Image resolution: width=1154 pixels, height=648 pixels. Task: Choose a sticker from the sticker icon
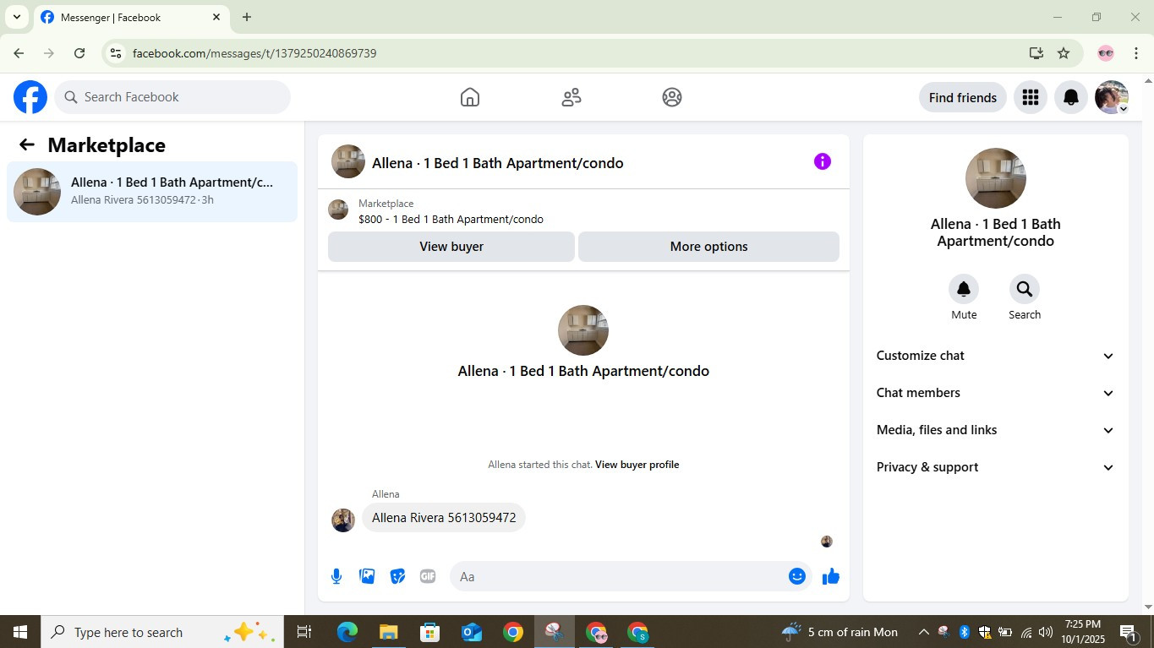pos(397,576)
